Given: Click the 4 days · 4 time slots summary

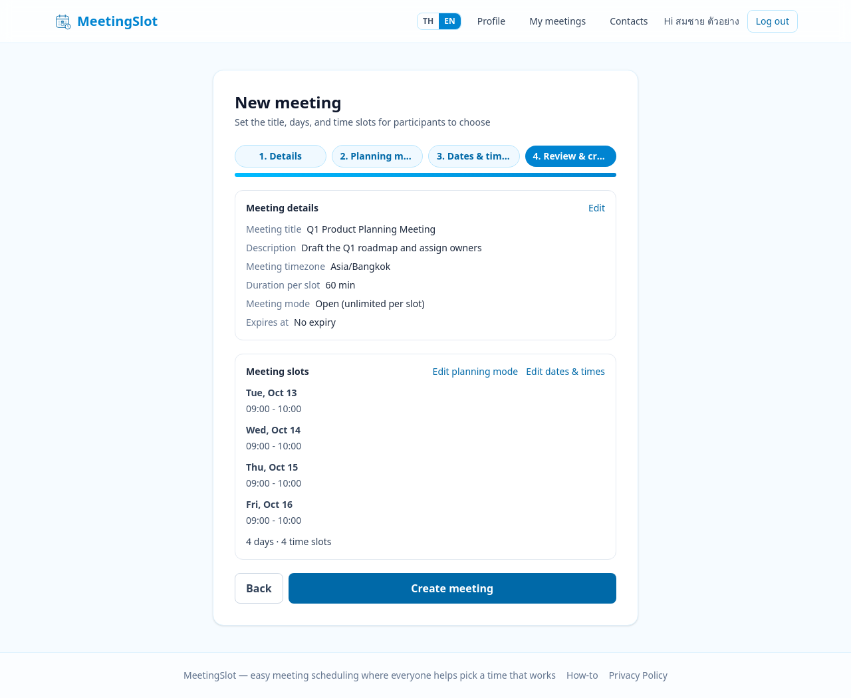Looking at the screenshot, I should tap(289, 542).
